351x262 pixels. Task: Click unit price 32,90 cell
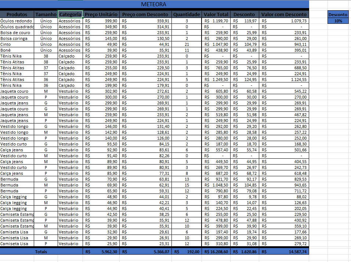(101, 232)
